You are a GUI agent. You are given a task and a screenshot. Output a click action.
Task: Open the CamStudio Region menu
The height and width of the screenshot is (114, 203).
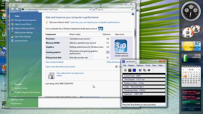click(x=131, y=66)
